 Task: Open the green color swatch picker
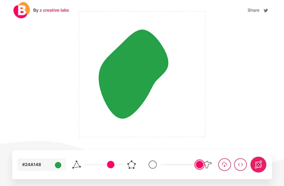pyautogui.click(x=58, y=165)
